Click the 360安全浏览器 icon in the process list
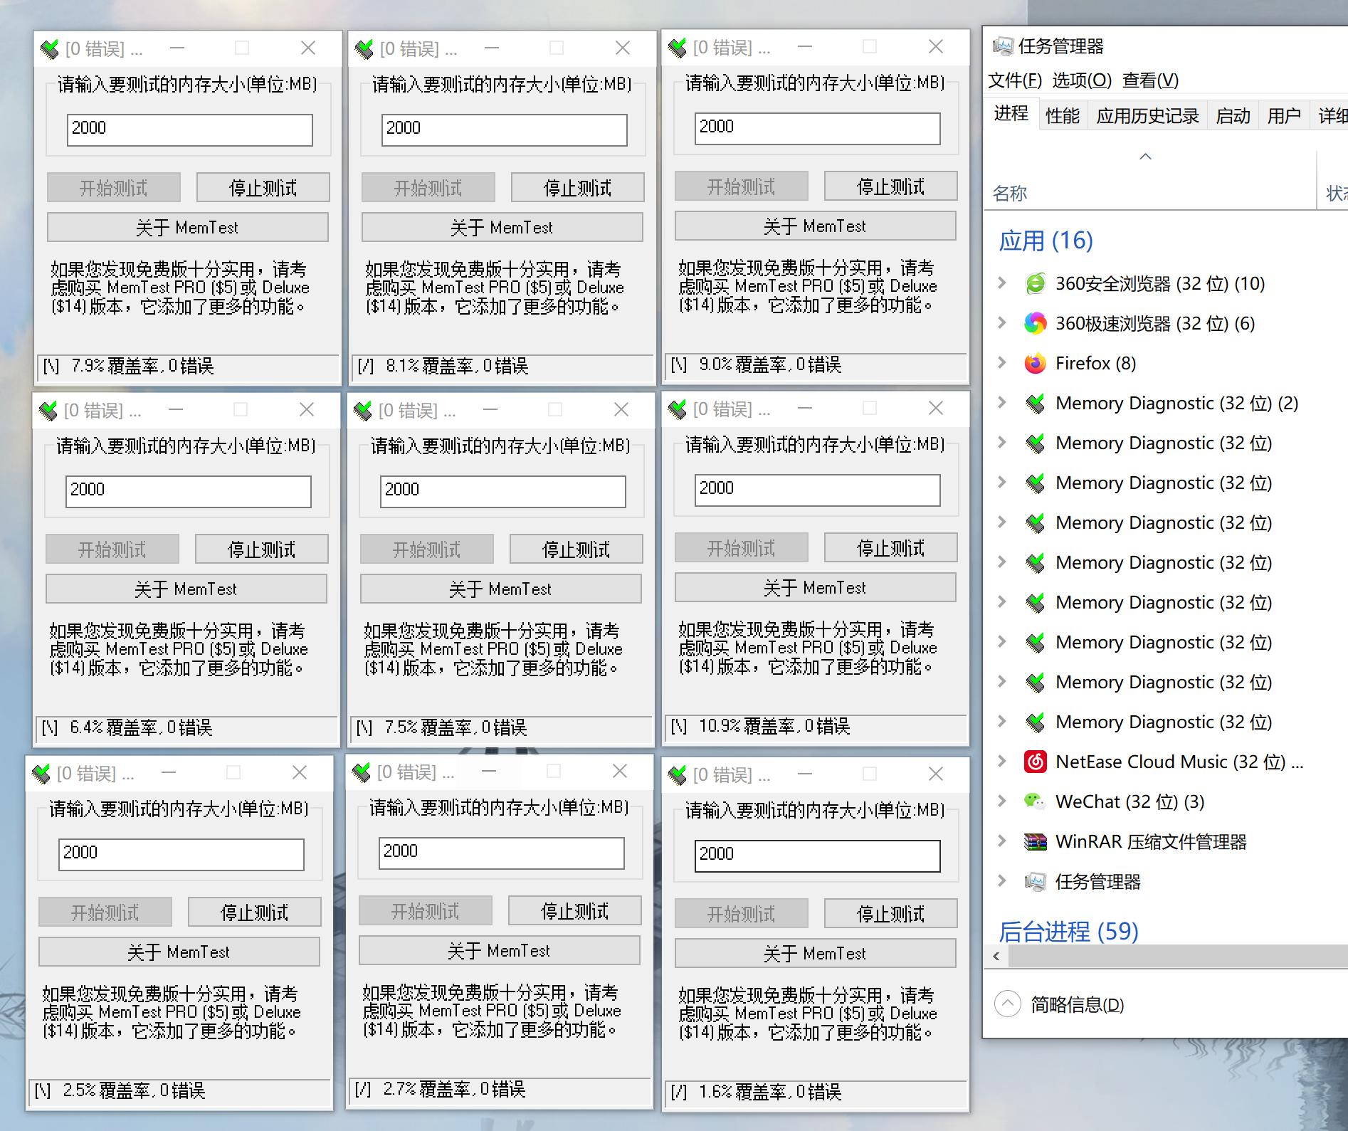The image size is (1348, 1131). pos(1035,284)
